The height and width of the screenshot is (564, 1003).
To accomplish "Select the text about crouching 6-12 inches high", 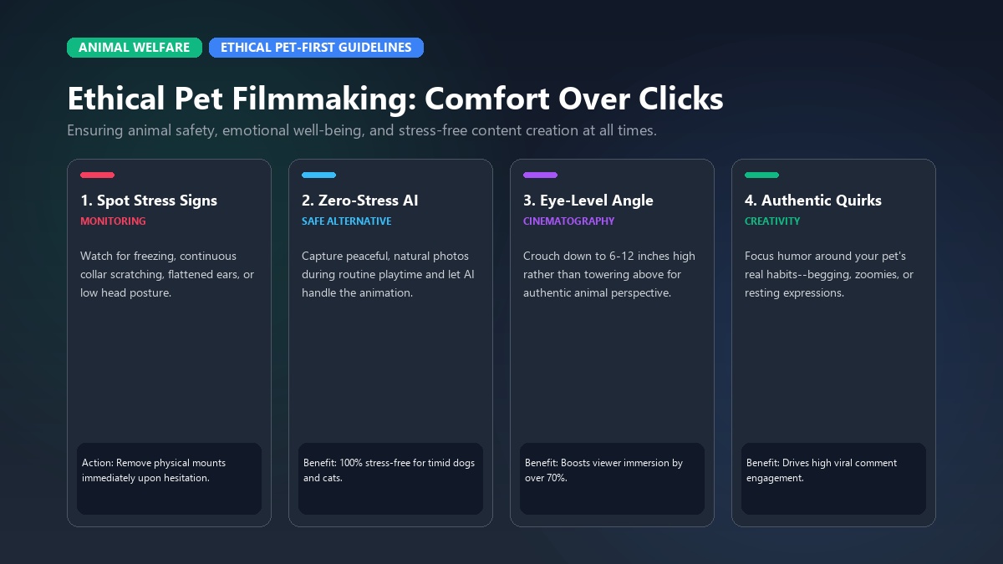I will pyautogui.click(x=609, y=274).
